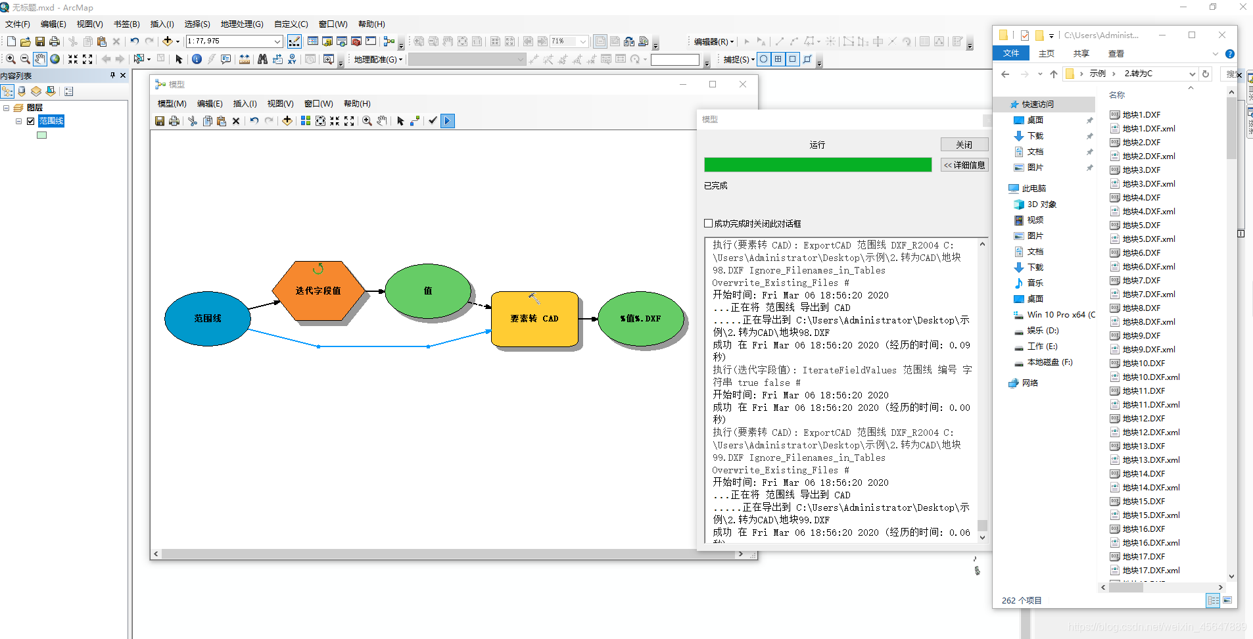The width and height of the screenshot is (1253, 639).
Task: Click the 范围线 layer symbol swatch
Action: 42,135
